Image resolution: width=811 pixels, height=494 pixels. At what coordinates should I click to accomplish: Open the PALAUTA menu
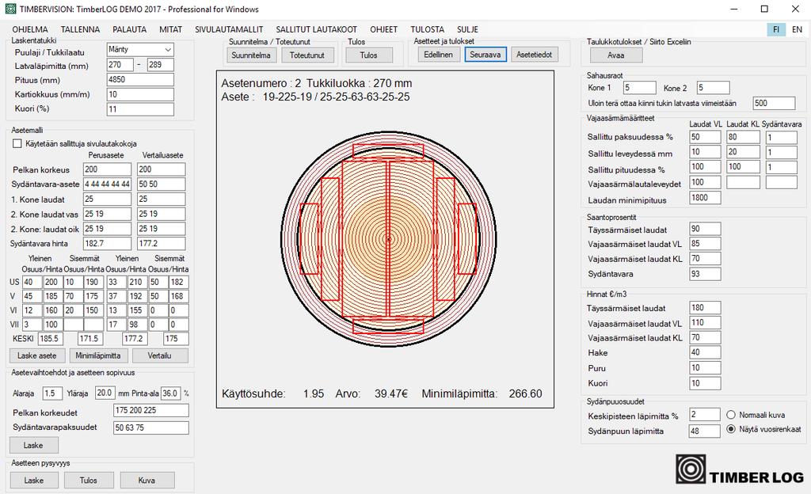point(129,29)
